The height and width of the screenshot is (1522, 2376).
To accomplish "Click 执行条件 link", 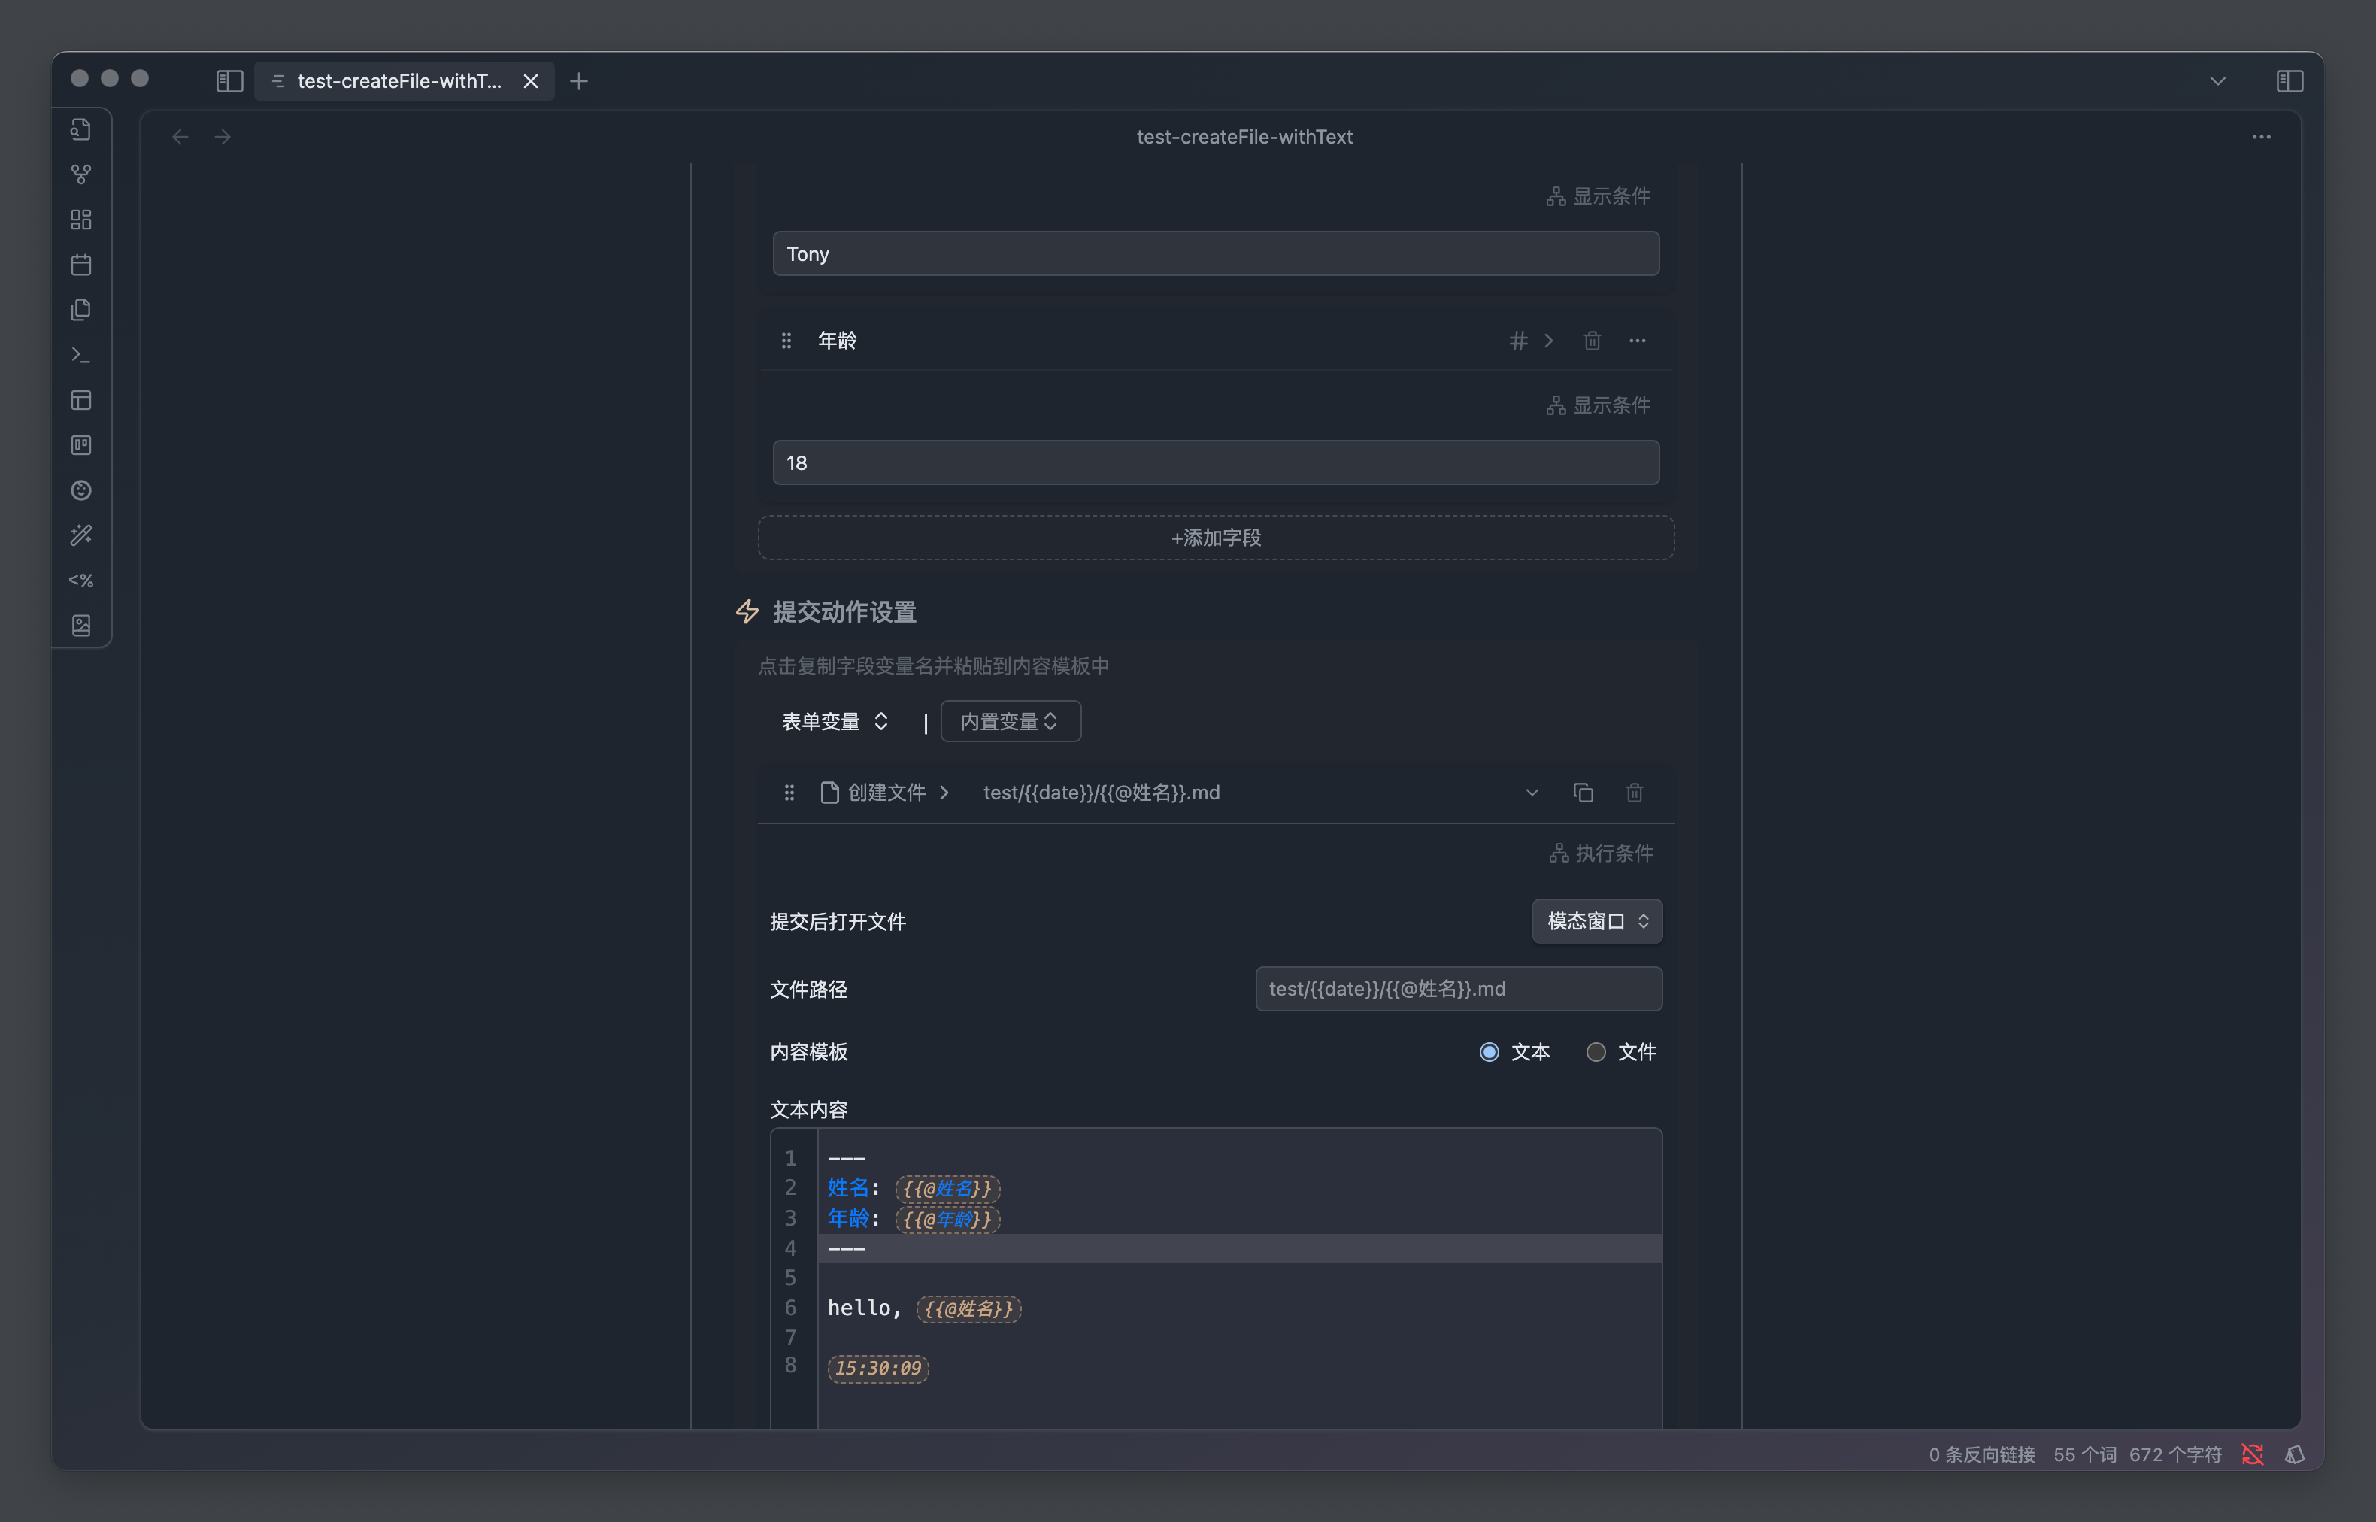I will point(1602,853).
